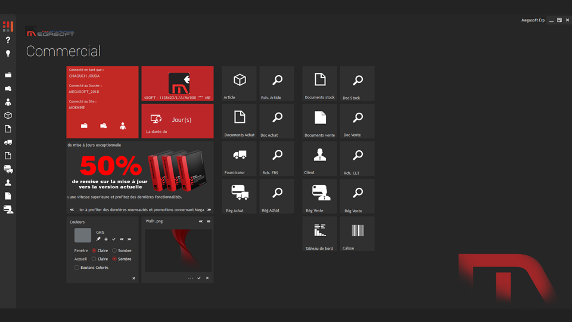Open the Tableau de bord tile
The width and height of the screenshot is (572, 322).
pos(319,234)
